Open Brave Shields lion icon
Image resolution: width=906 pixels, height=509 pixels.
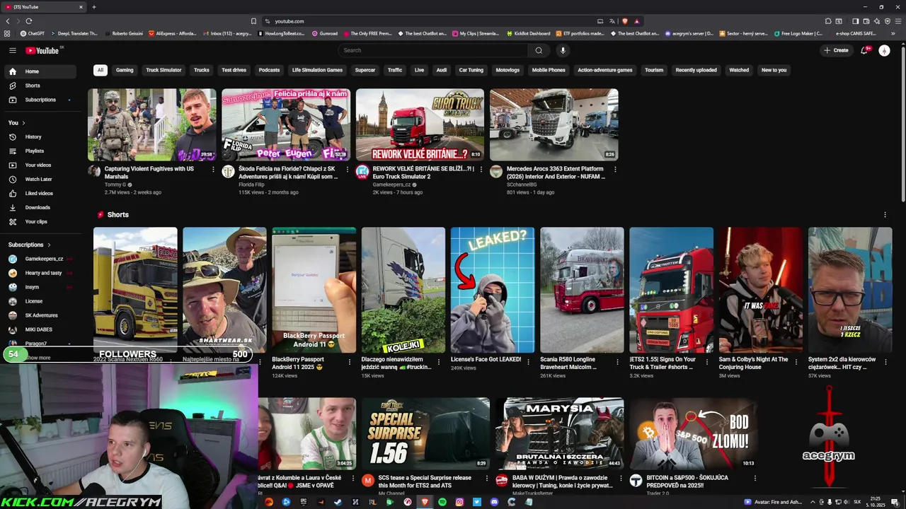tap(624, 21)
